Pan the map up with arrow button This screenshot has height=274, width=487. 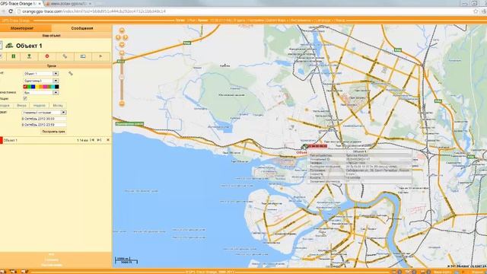click(122, 30)
